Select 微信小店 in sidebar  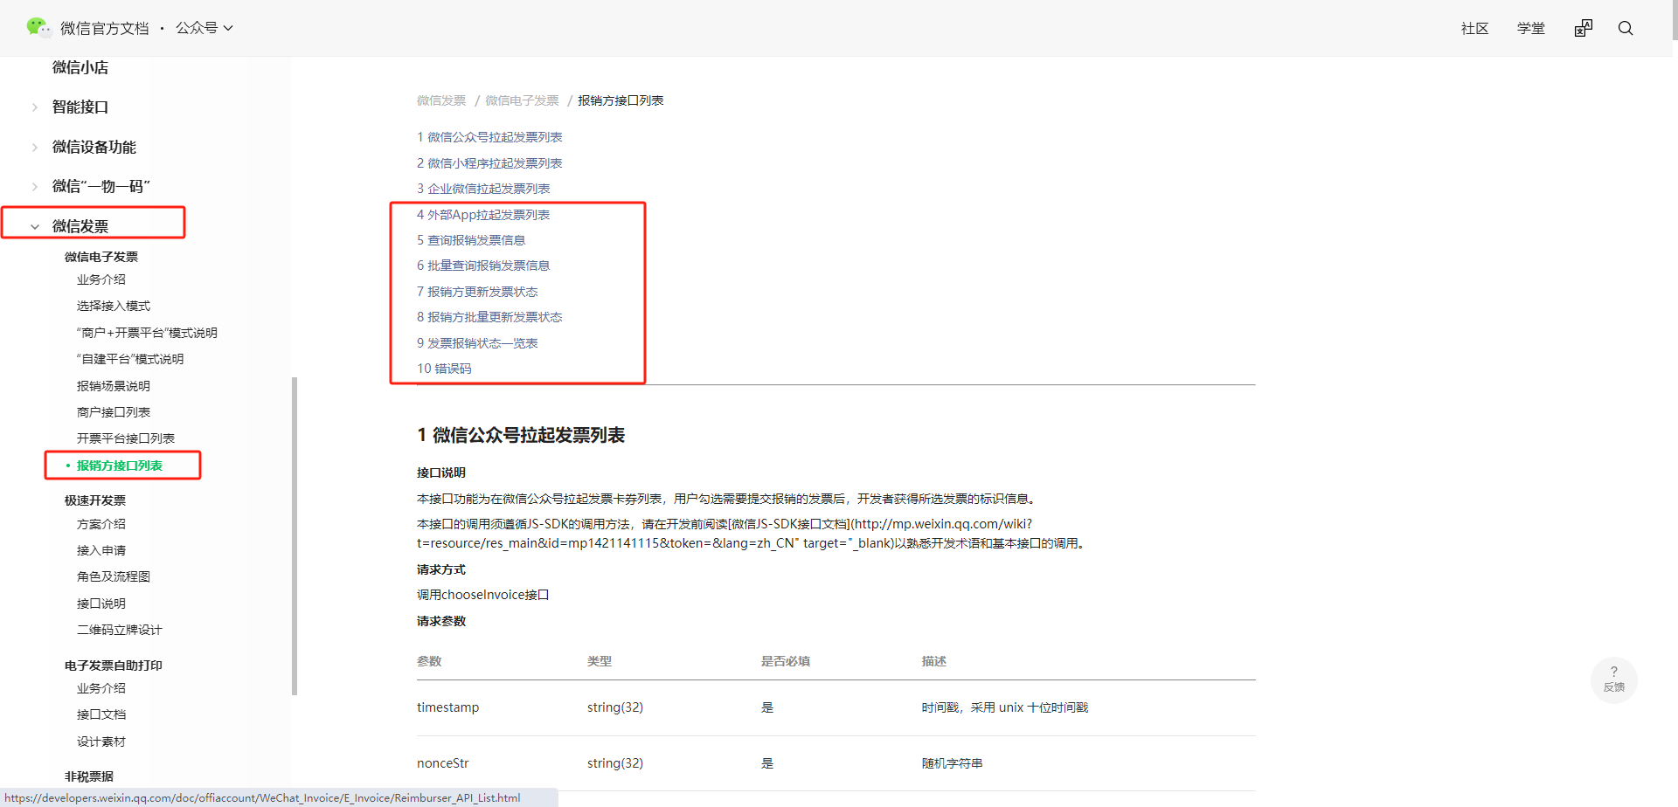(80, 67)
